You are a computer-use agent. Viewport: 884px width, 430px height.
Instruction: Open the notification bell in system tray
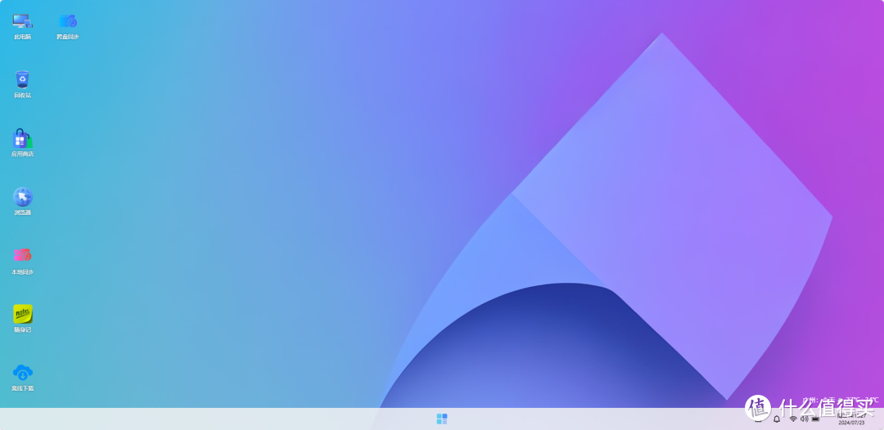click(777, 419)
